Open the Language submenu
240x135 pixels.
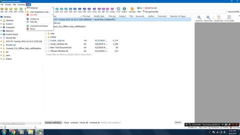point(40,8)
